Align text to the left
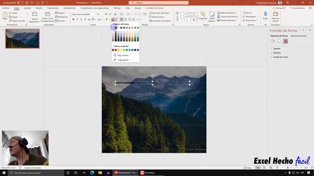Screen dimensions: 314x176 (122, 20)
